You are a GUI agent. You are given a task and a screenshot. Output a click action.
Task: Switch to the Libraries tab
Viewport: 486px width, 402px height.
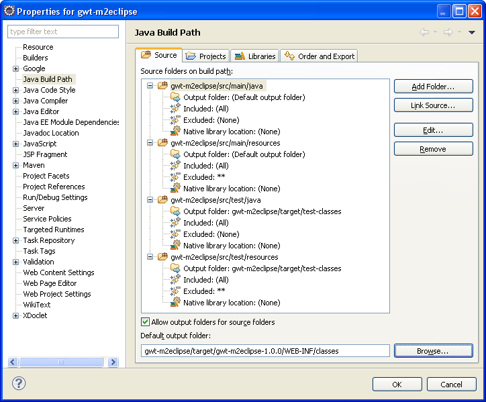pos(255,56)
